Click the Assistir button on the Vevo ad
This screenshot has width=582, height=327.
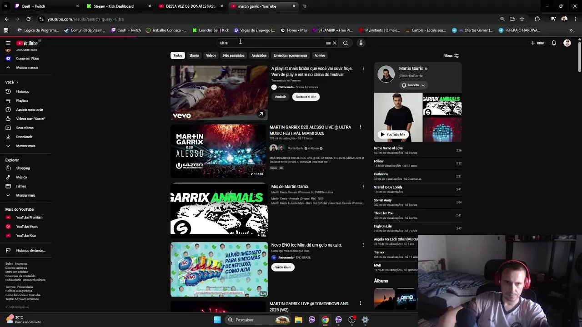[x=280, y=97]
